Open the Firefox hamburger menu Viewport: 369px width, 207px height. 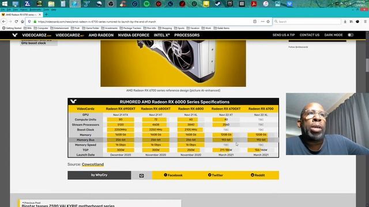[x=365, y=22]
